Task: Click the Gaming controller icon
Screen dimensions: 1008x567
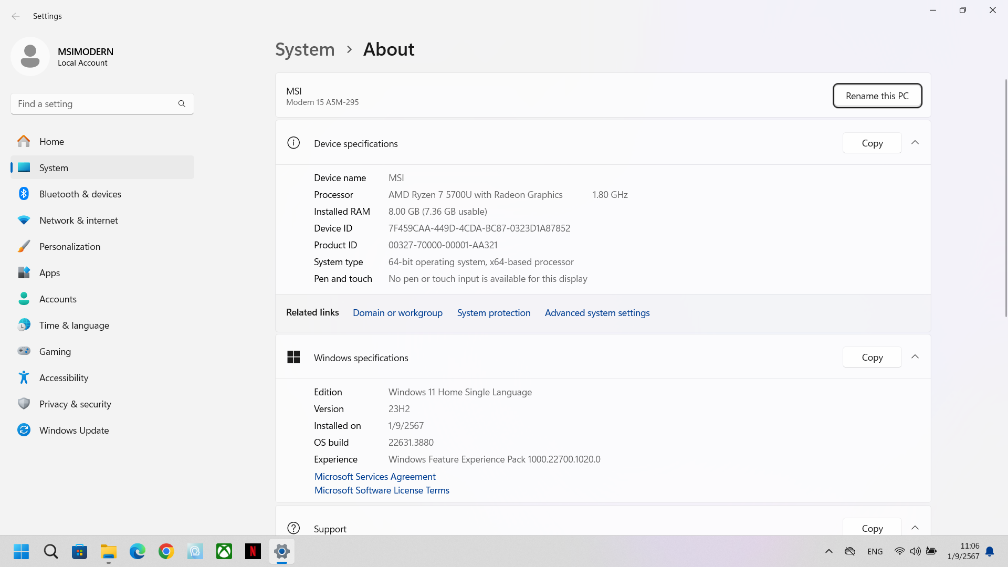Action: coord(24,351)
